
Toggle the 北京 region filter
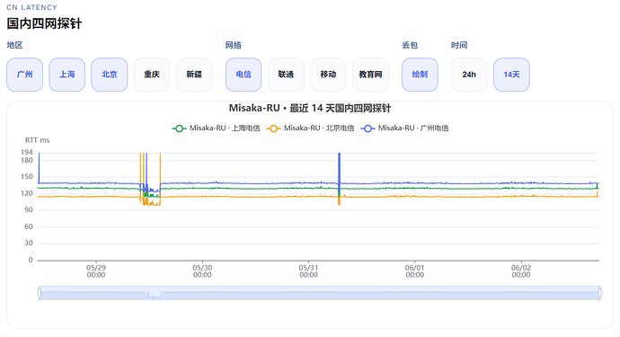coord(109,75)
